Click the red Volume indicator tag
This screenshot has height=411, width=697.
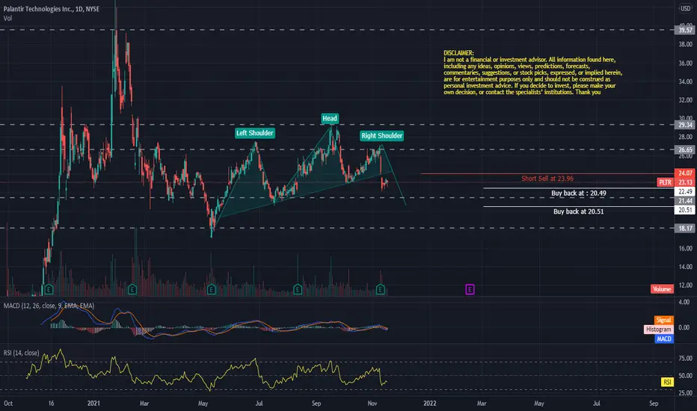tap(662, 289)
